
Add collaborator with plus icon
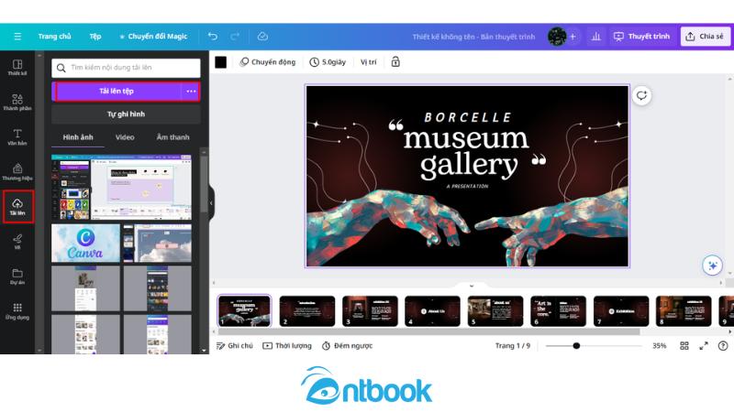[x=573, y=37]
